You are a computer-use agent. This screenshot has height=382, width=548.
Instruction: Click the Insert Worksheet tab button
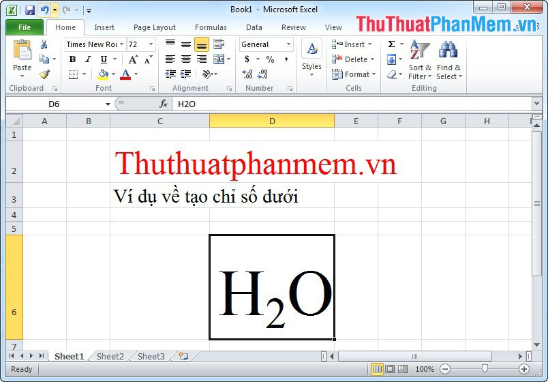click(x=184, y=357)
